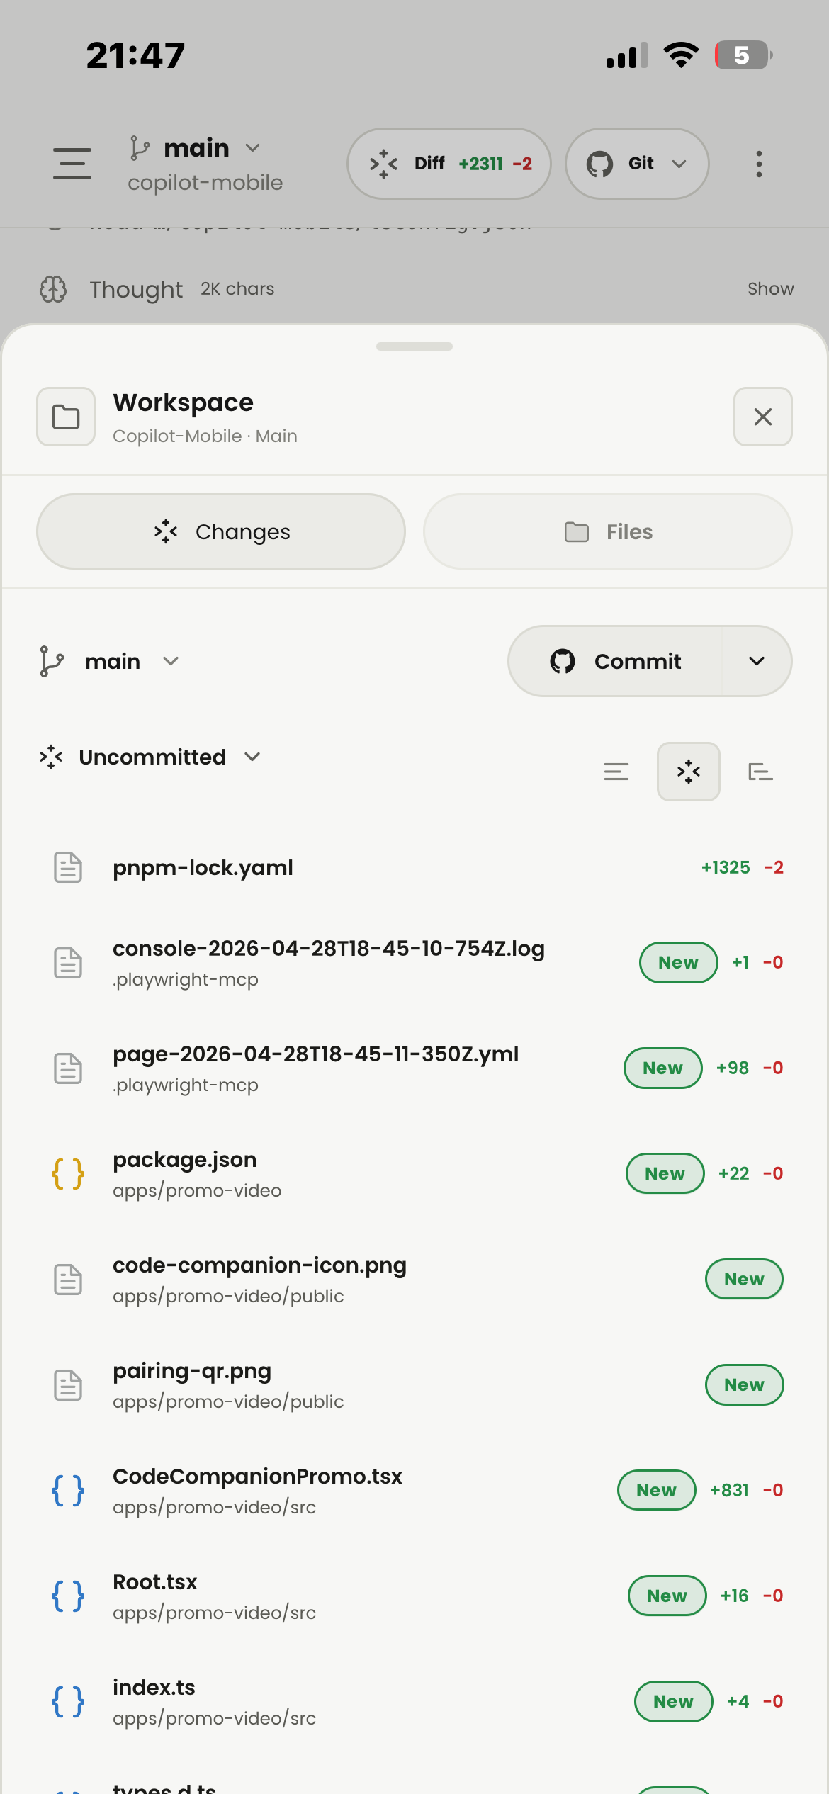Tap the sparkle icon in Diff pill
This screenshot has height=1794, width=829.
pos(383,164)
